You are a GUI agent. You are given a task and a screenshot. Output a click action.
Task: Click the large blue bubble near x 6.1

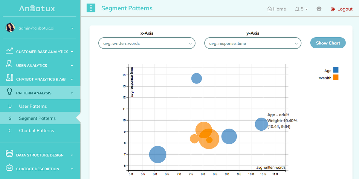point(158,155)
